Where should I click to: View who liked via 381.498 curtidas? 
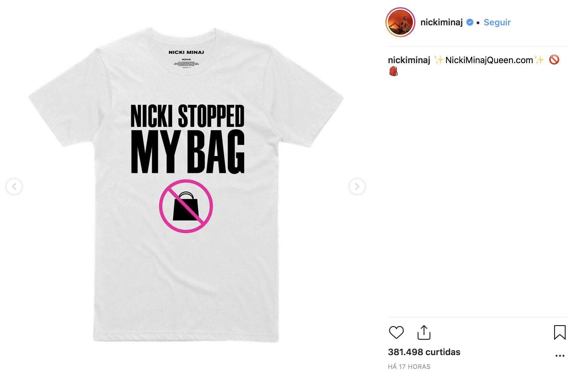pyautogui.click(x=424, y=352)
